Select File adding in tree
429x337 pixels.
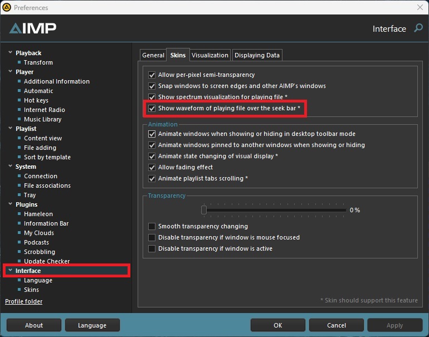(40, 148)
